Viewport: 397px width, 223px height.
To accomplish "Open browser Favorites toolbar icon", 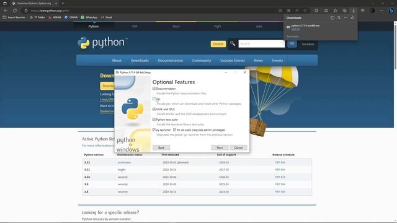I will [x=335, y=11].
